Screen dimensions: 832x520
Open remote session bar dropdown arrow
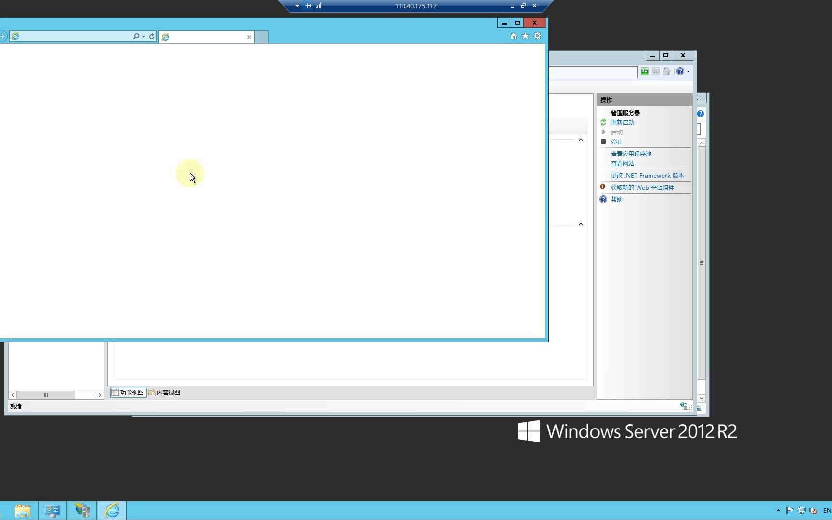point(297,6)
